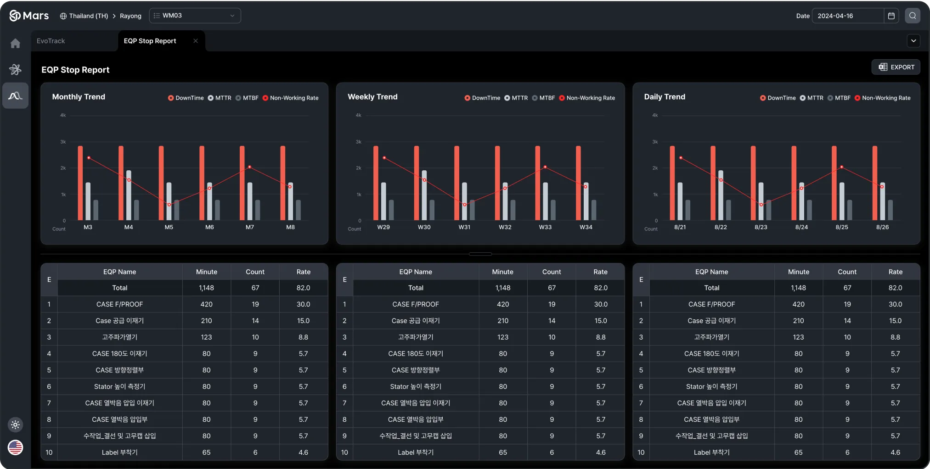The height and width of the screenshot is (469, 930).
Task: Switch to the EvoTrack tab
Action: click(x=51, y=41)
